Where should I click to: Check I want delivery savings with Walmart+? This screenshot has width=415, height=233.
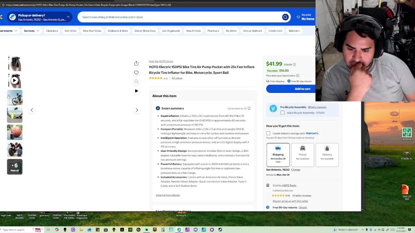click(x=268, y=133)
